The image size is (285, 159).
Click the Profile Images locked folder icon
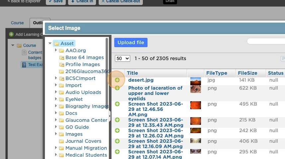[x=61, y=64]
